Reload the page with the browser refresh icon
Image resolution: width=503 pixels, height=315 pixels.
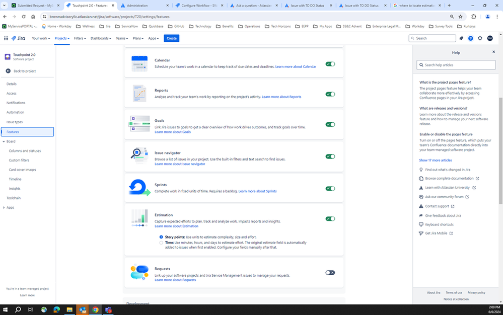(x=24, y=17)
